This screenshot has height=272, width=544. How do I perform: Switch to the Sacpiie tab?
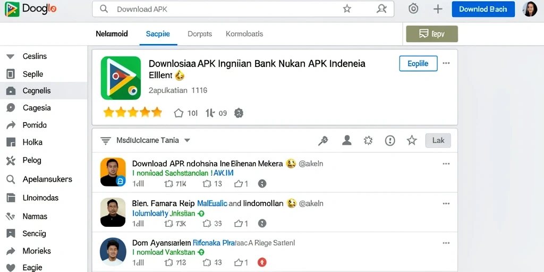pos(158,34)
